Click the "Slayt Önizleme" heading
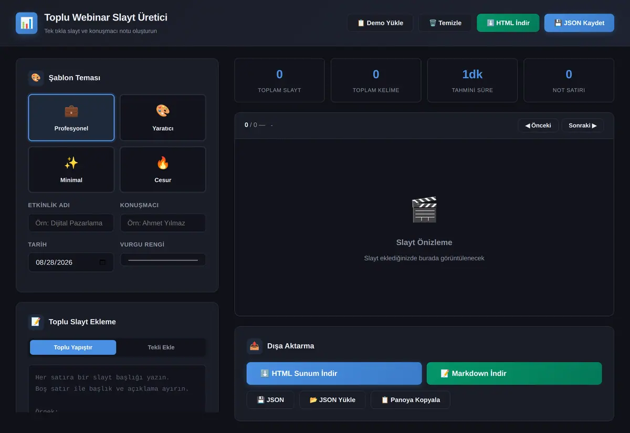Screen dimensions: 630x433 (424, 242)
